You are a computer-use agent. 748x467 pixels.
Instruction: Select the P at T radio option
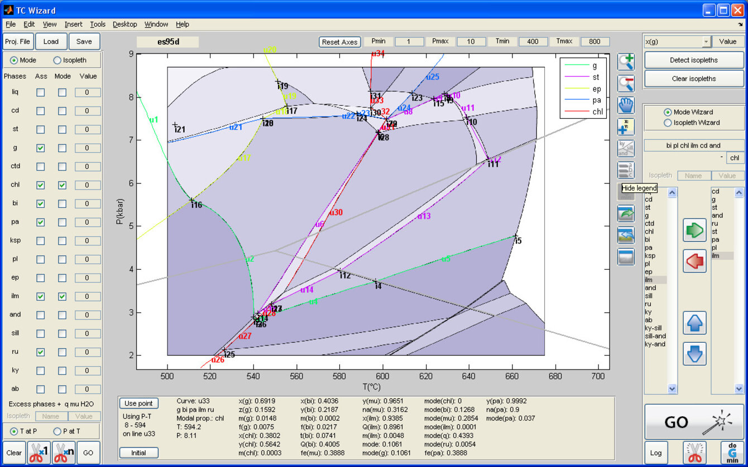57,431
